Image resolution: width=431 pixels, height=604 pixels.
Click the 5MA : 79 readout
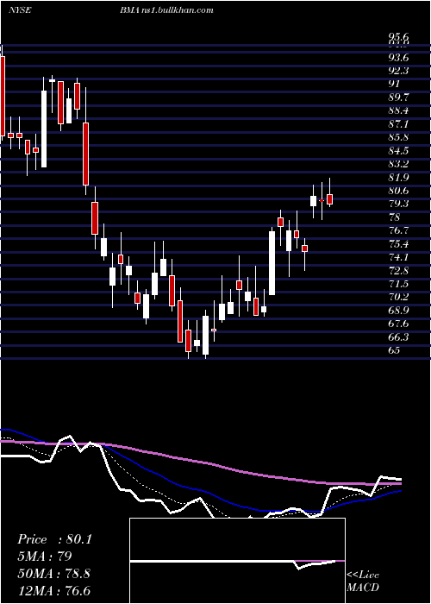pyautogui.click(x=44, y=557)
